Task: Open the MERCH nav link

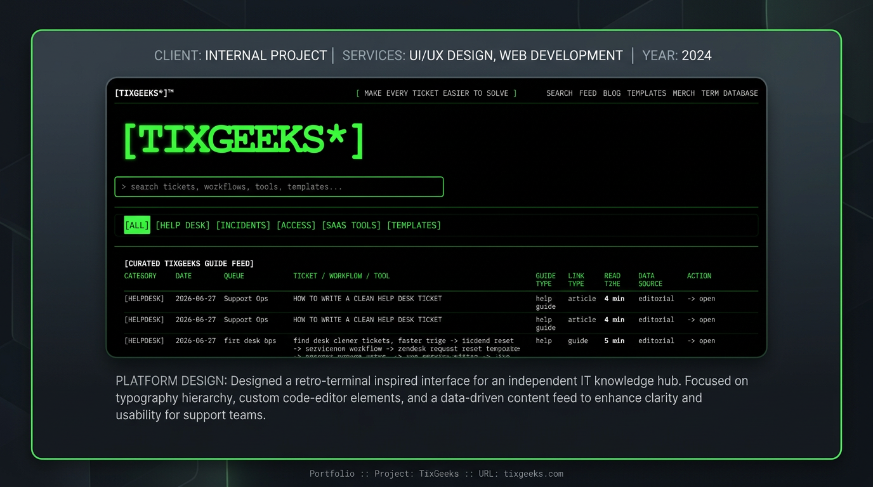Action: coord(683,93)
